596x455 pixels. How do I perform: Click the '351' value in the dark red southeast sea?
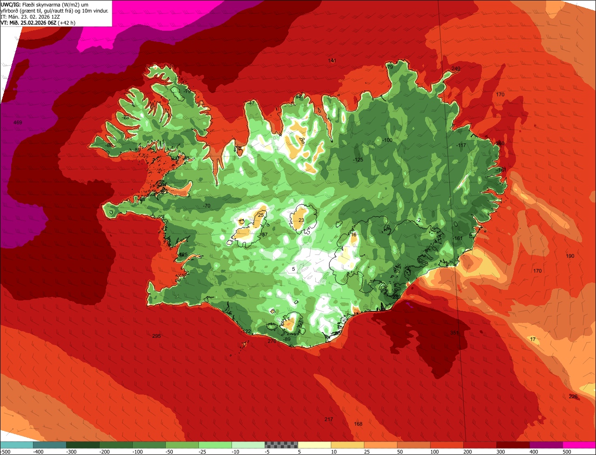pyautogui.click(x=454, y=333)
